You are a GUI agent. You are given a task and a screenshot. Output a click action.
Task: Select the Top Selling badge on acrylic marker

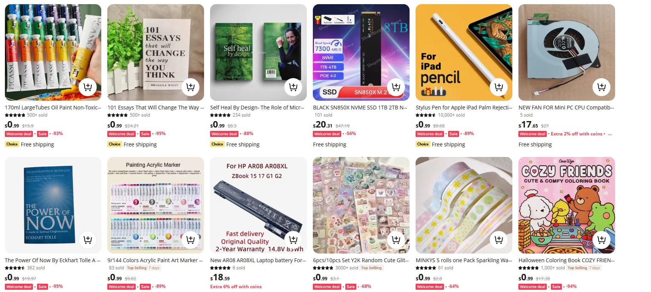click(x=136, y=268)
